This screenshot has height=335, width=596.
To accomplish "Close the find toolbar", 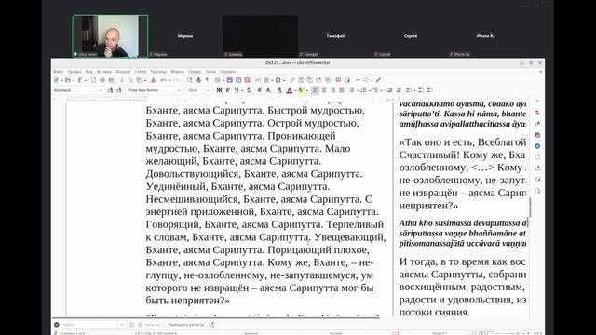I will click(x=57, y=325).
